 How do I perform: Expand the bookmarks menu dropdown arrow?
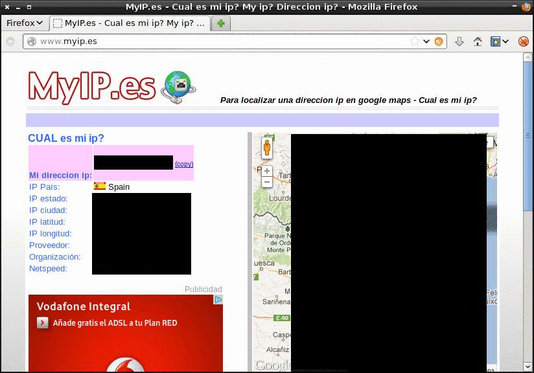[505, 41]
